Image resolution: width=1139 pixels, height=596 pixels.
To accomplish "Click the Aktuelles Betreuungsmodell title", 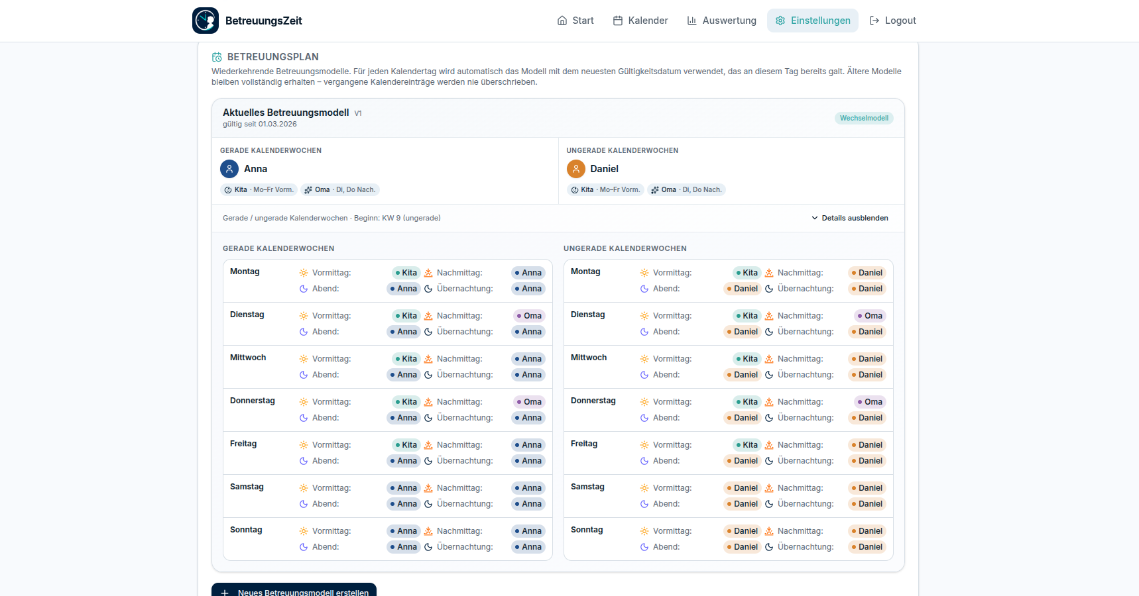I will (x=286, y=113).
